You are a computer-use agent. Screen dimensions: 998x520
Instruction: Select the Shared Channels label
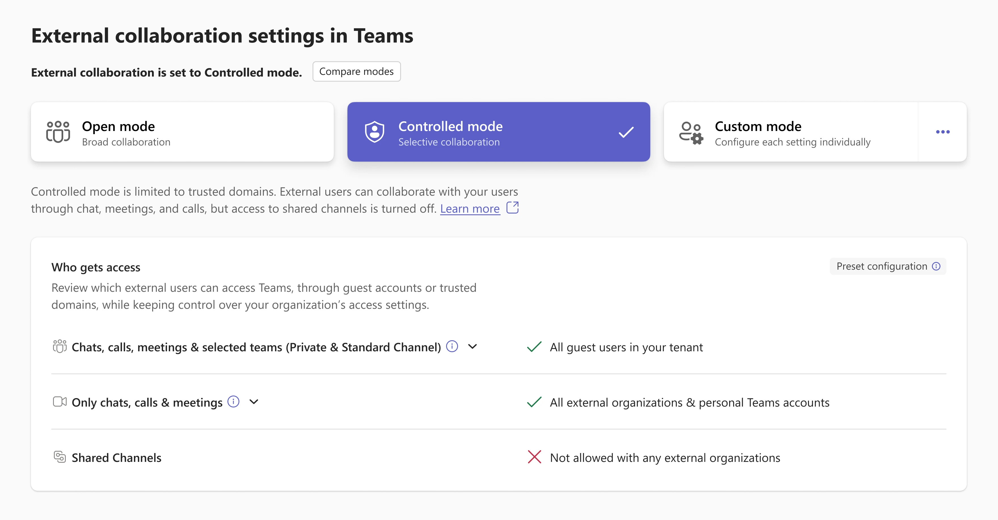116,458
